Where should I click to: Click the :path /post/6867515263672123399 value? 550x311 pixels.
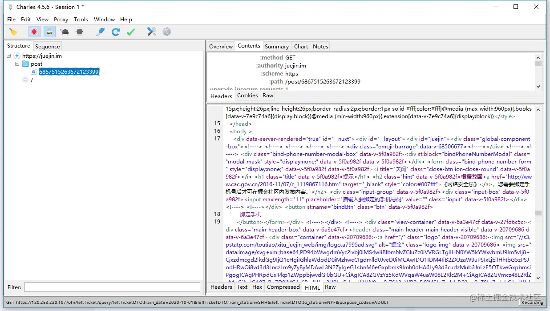point(323,82)
